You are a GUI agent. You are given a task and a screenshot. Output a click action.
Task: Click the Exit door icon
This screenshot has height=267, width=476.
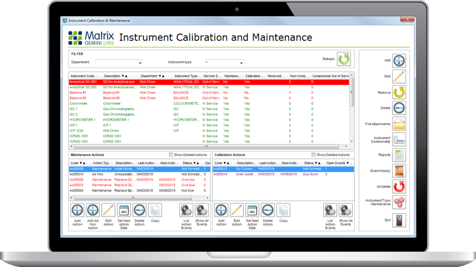tap(399, 220)
